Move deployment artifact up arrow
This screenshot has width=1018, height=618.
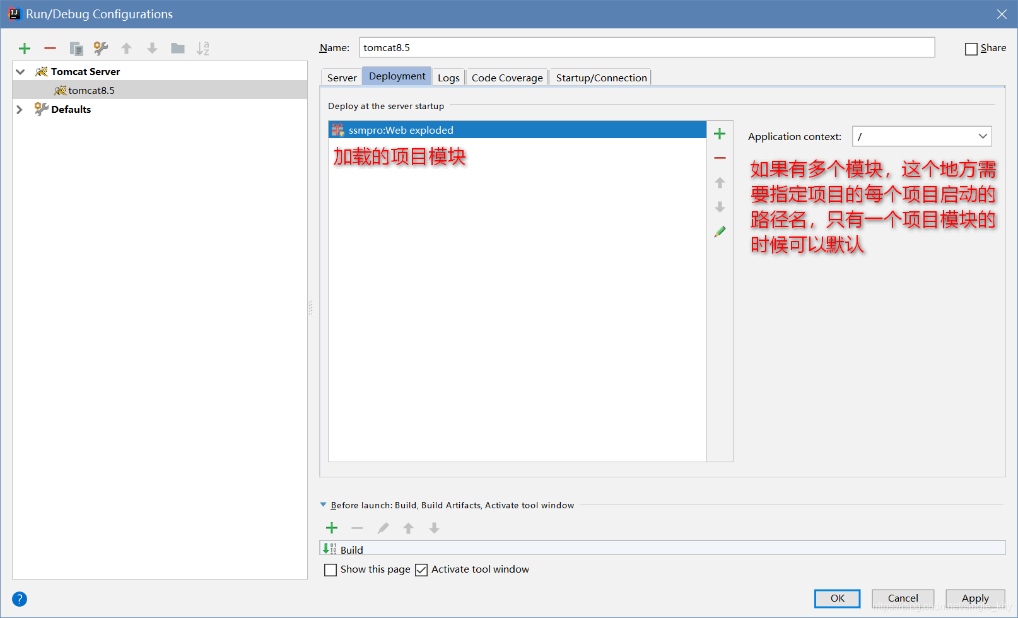click(x=720, y=183)
